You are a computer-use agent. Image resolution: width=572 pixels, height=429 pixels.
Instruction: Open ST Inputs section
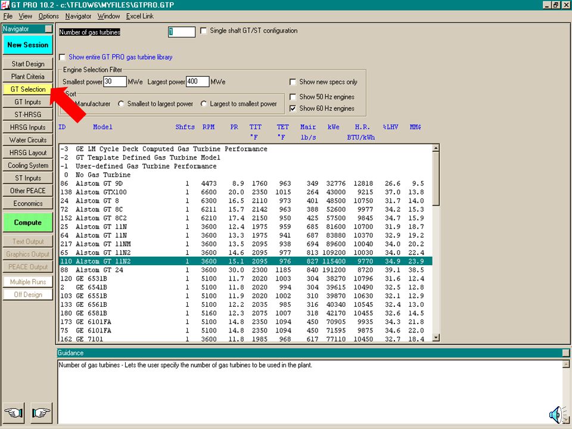(x=28, y=178)
